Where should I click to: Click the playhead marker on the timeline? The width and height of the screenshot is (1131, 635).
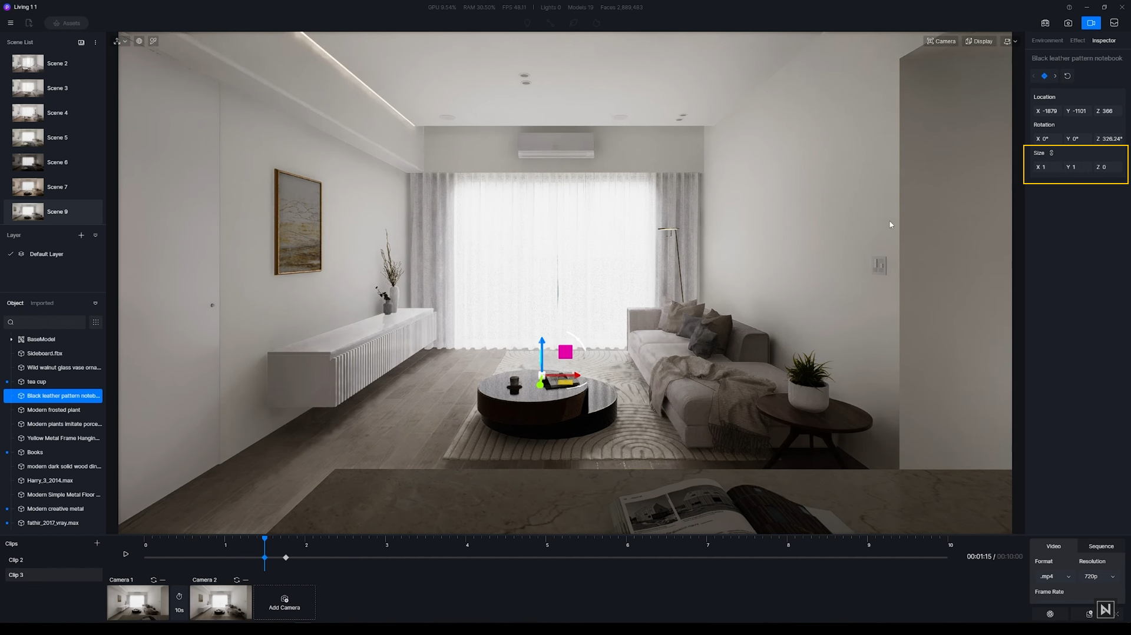(264, 538)
